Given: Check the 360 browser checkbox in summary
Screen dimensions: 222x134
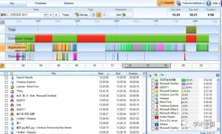Looking at the screenshot, I should point(153,80).
